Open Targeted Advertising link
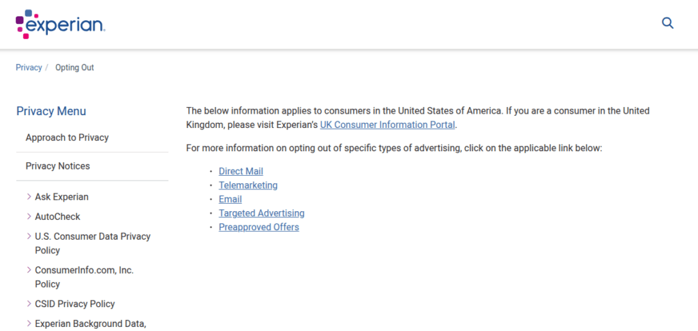Screen dimensions: 698x331 tap(261, 213)
